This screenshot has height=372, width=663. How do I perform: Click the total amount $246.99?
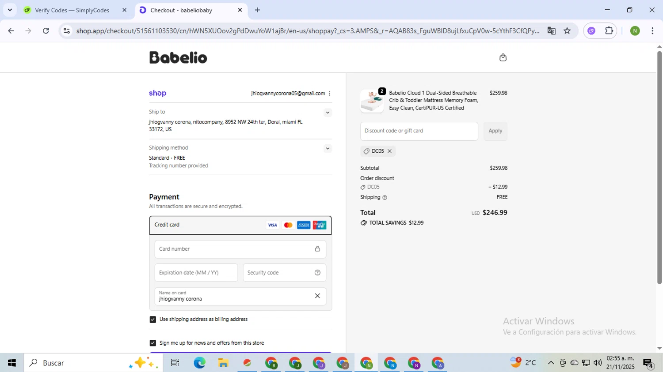tap(495, 213)
